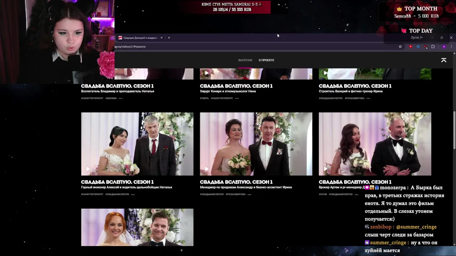Open the browser extensions puzzle icon
The image size is (456, 256).
coord(433,47)
